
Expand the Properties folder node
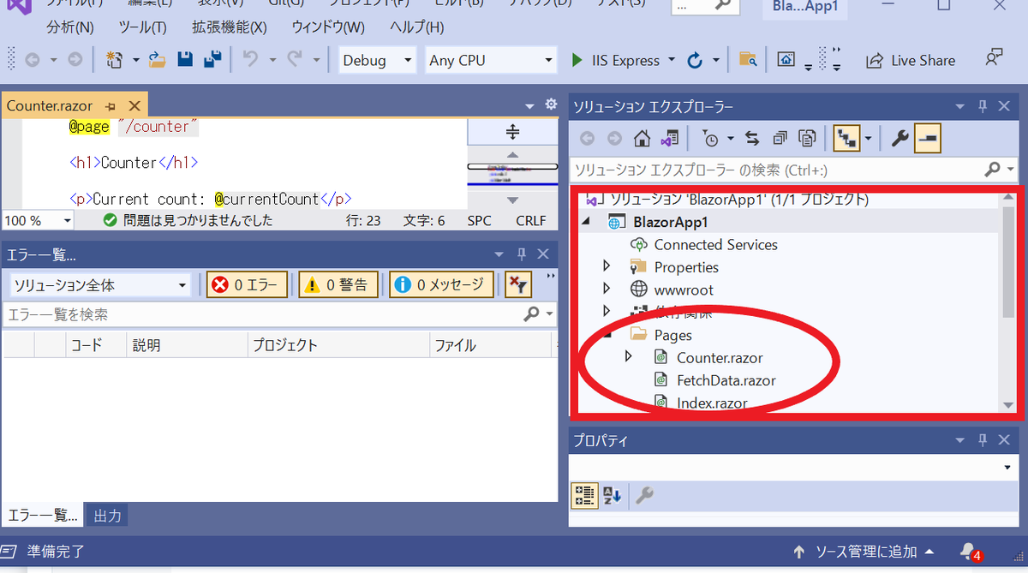[x=607, y=267]
